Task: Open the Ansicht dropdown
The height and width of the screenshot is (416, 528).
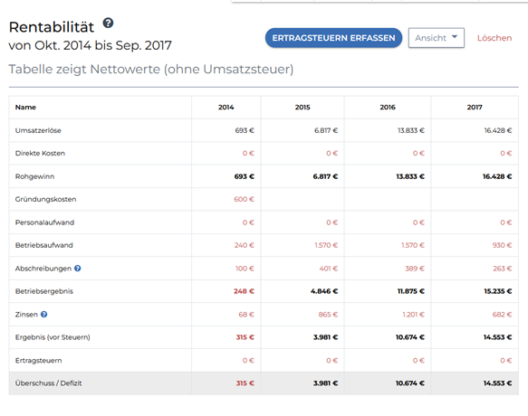Action: tap(436, 38)
